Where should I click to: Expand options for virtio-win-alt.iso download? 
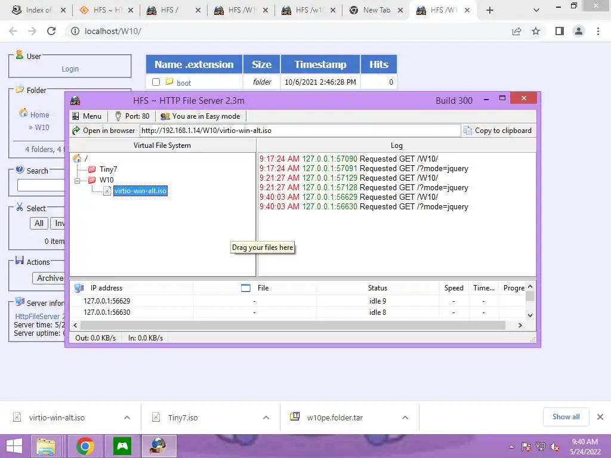click(x=127, y=417)
